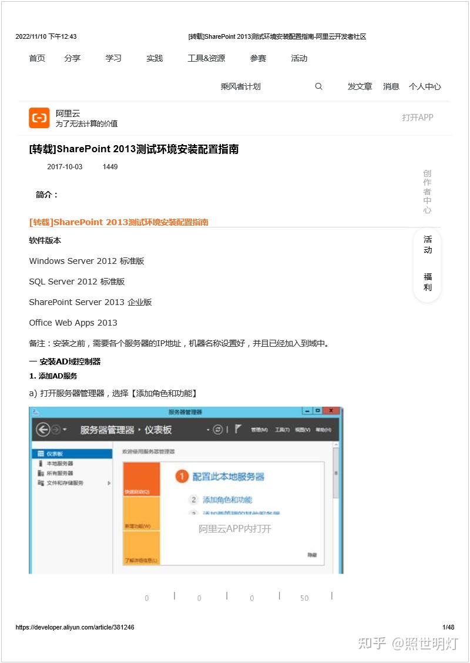Open the 工具(T) menu in Server Manager
This screenshot has height=663, width=470.
(x=283, y=430)
